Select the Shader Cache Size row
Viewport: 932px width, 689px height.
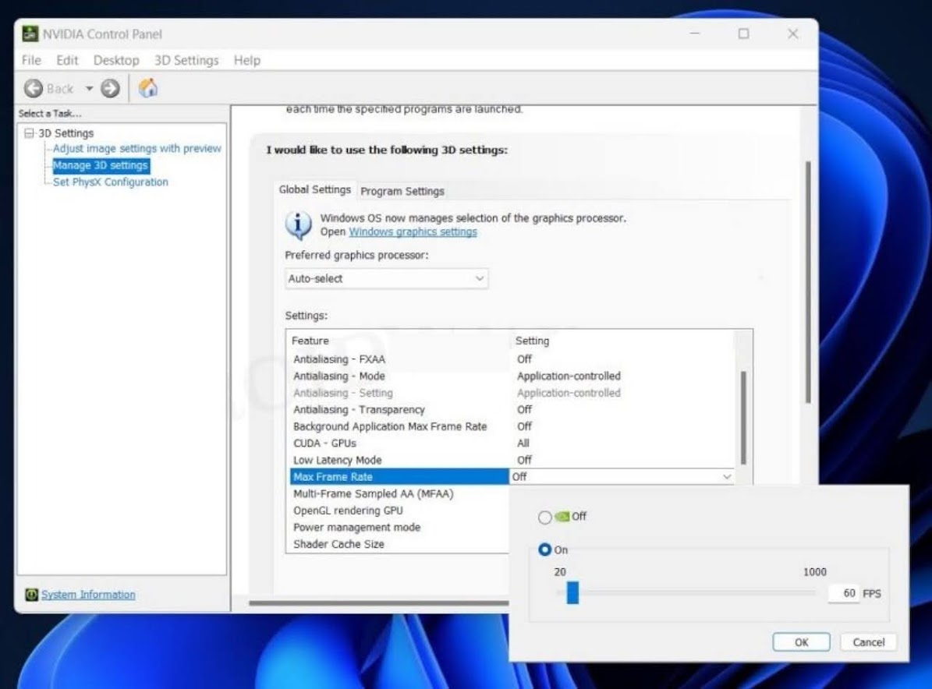(x=399, y=543)
